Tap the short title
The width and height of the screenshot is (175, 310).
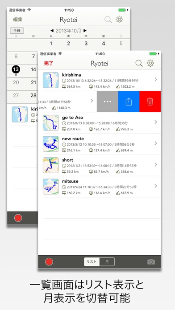click(67, 160)
